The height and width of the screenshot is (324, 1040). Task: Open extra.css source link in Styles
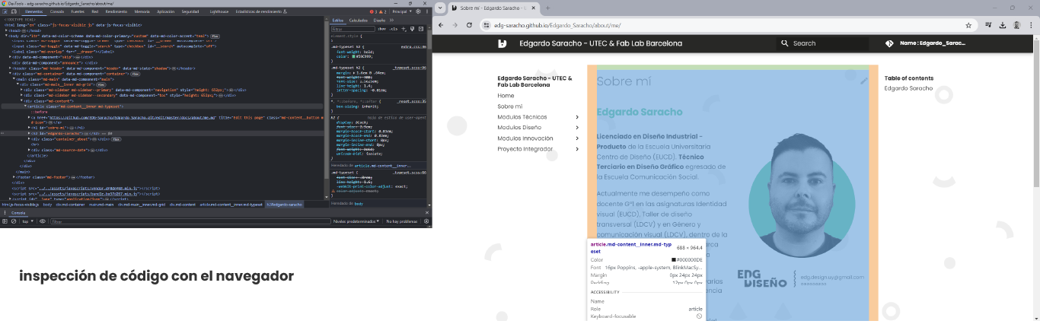point(413,46)
